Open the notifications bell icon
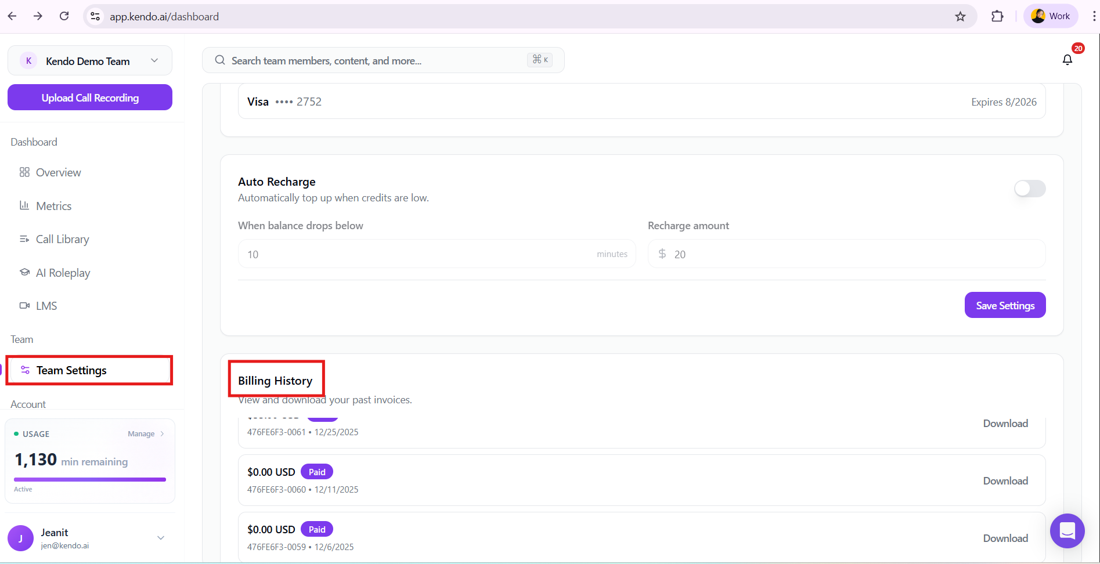This screenshot has width=1100, height=564. click(1067, 60)
